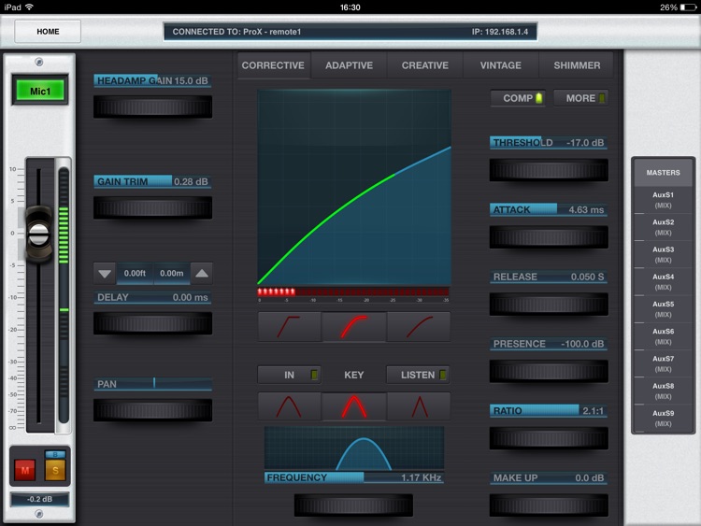This screenshot has height=526, width=701.
Task: Tap the HEADAMP GAIN control wheel
Action: pyautogui.click(x=152, y=107)
